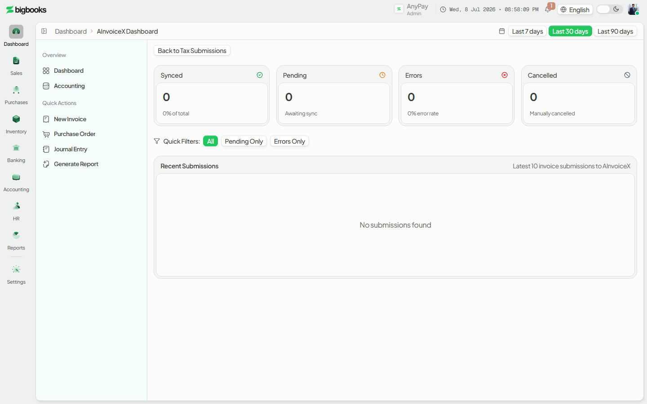Open the Generate Report quick action
Screen dimensions: 647x404
(x=91, y=164)
